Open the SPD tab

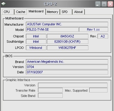(x=66, y=12)
